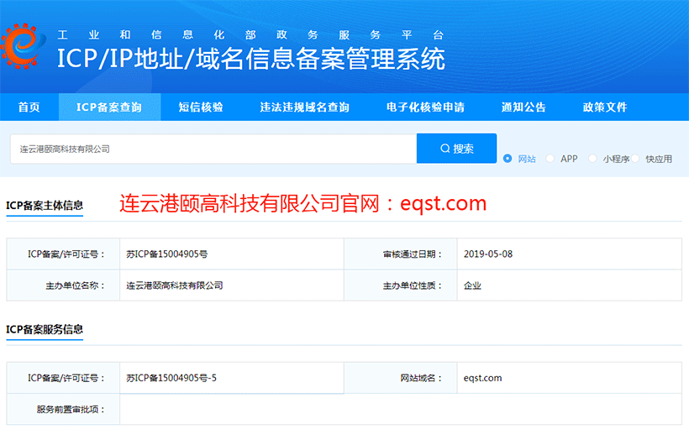Go to the 短信核验 tab
This screenshot has width=689, height=440.
(201, 107)
